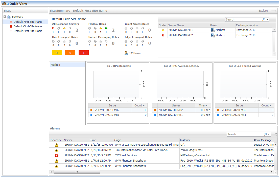The image size is (280, 177).
Task: Click the 17 Users icon
Action: (126, 53)
